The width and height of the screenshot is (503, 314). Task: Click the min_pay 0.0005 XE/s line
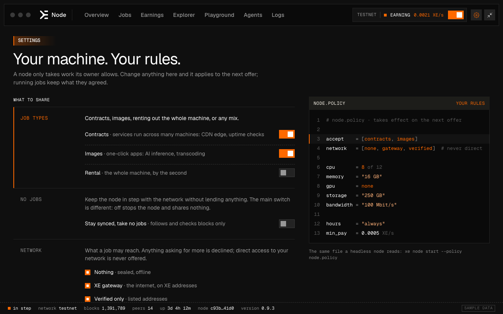tap(399, 233)
